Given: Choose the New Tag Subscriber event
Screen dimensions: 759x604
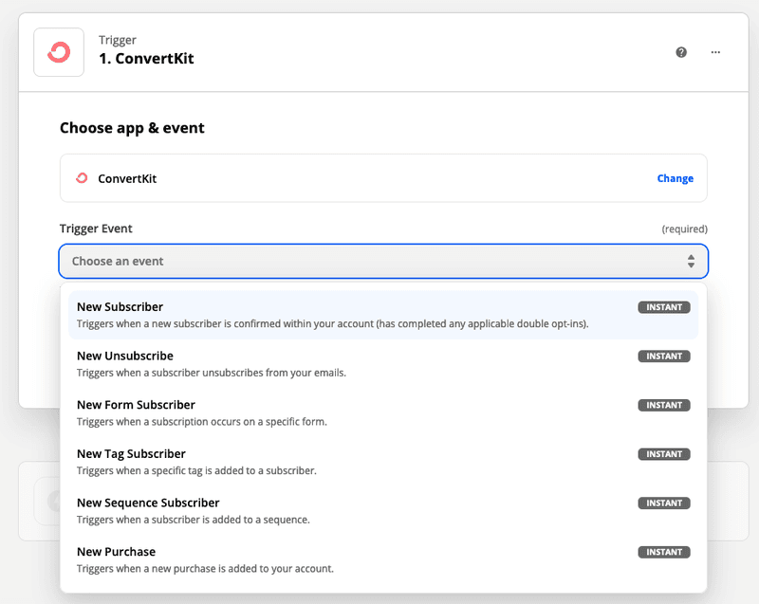Looking at the screenshot, I should click(383, 462).
